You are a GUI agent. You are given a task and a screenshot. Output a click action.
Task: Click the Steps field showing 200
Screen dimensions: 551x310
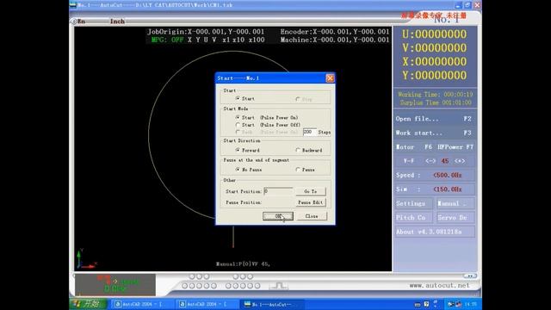point(309,132)
